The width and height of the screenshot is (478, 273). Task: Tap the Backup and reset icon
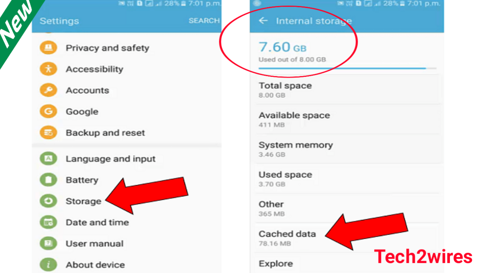(49, 133)
